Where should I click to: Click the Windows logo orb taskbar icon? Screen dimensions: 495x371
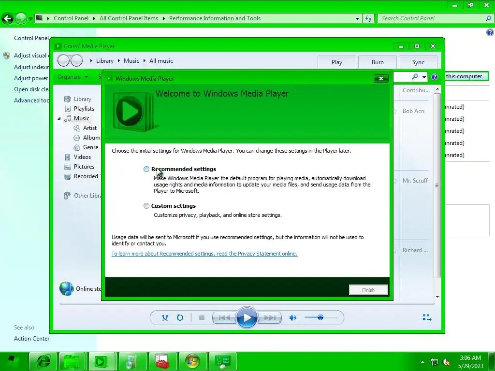(x=192, y=361)
